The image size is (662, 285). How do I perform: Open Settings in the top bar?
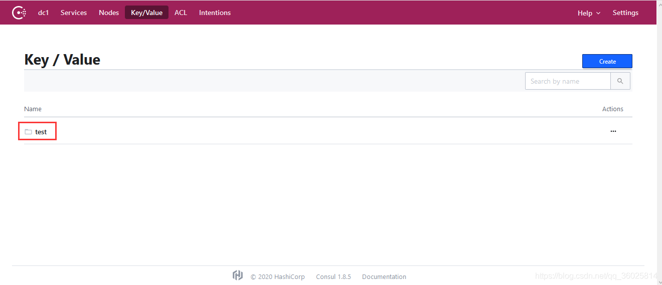625,13
